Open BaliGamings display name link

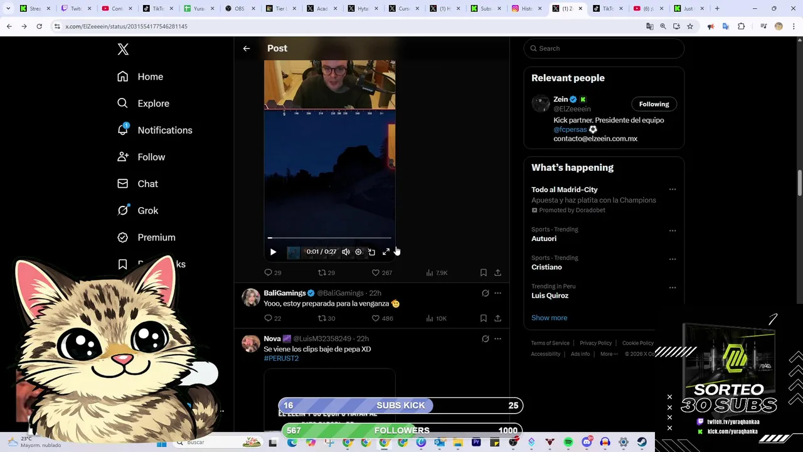coord(285,293)
